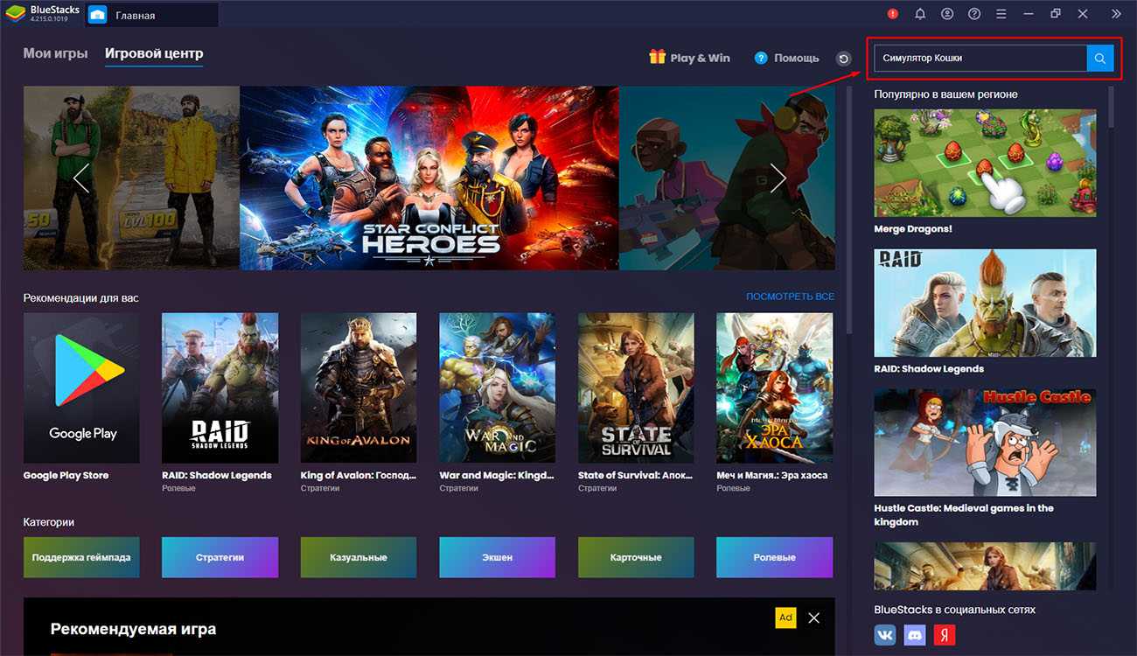Open the Discord social icon
The width and height of the screenshot is (1137, 656).
(915, 634)
